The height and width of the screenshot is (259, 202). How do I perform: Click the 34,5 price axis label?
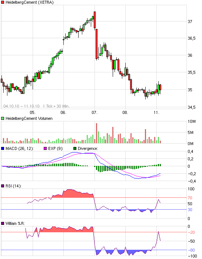click(192, 107)
